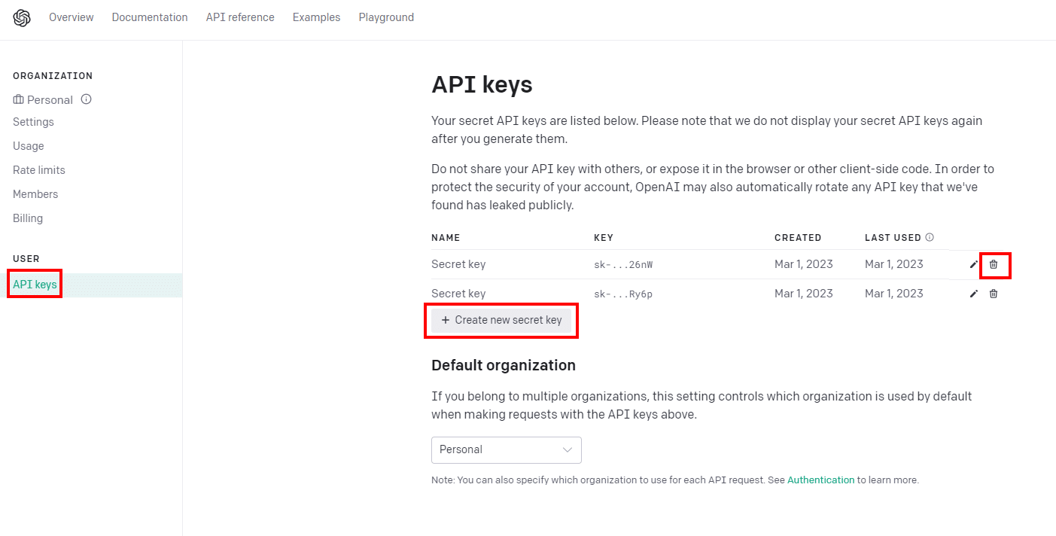
Task: Click the briefcase icon beside Personal organization
Action: [19, 99]
